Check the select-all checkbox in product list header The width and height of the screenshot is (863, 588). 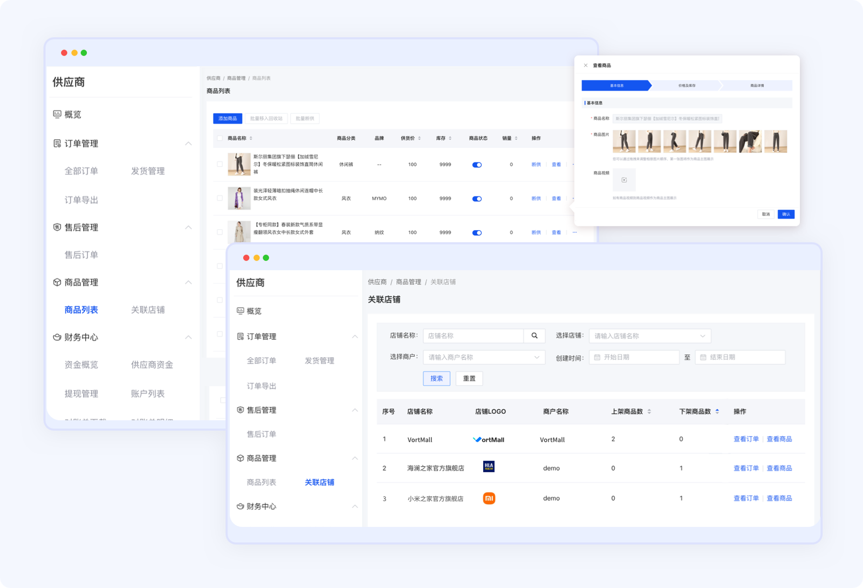tap(220, 138)
